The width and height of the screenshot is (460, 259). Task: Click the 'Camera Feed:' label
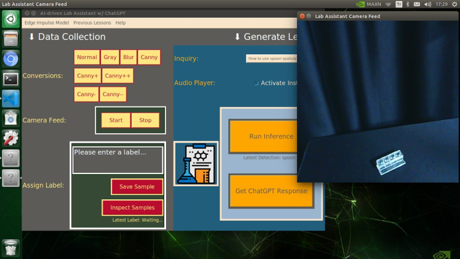pyautogui.click(x=44, y=120)
